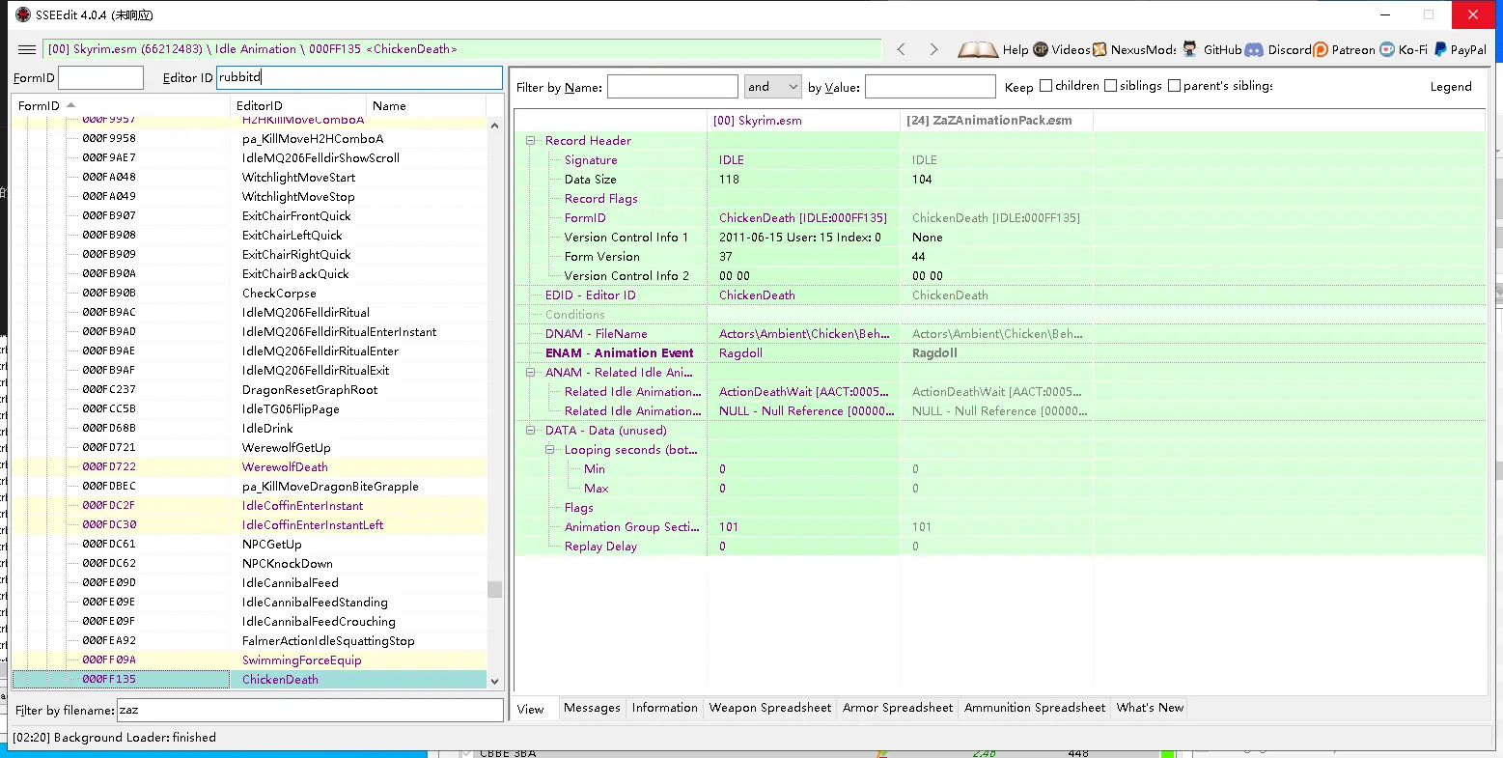Select the WerewolfDeath record row
The image size is (1503, 758).
point(249,466)
